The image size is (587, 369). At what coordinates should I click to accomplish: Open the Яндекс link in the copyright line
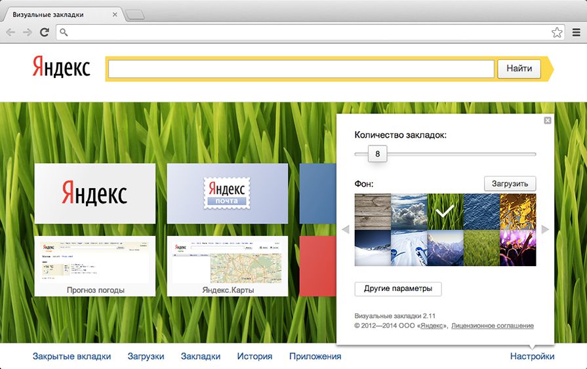tap(432, 326)
